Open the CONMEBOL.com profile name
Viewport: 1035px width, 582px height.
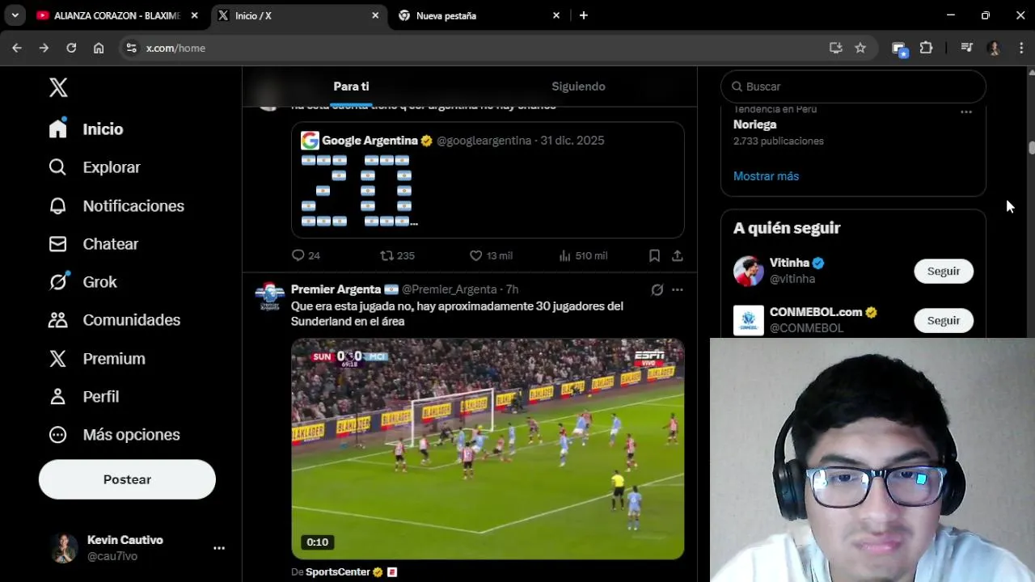(816, 312)
